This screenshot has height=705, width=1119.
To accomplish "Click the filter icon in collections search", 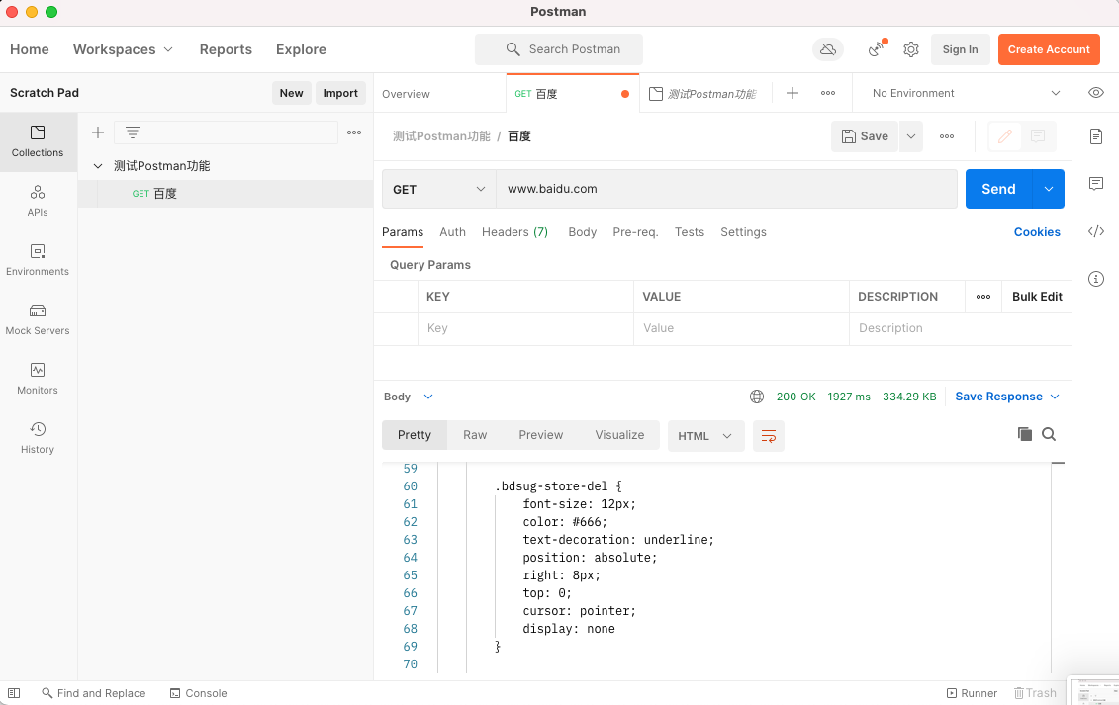I will 132,132.
